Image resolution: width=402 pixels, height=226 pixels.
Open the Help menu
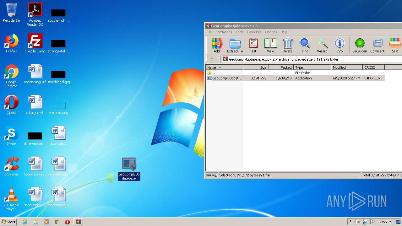click(284, 32)
